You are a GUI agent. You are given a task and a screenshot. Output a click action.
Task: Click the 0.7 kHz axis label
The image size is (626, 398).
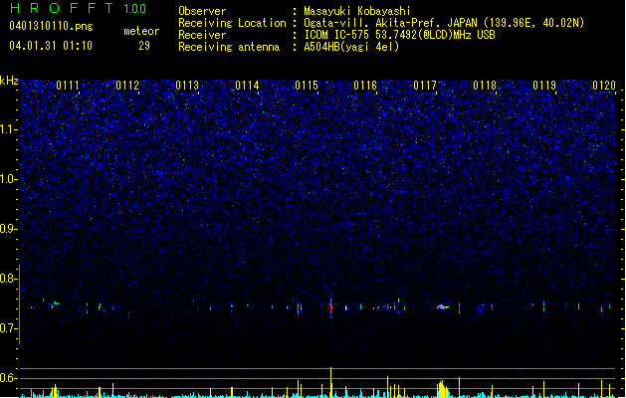point(9,328)
